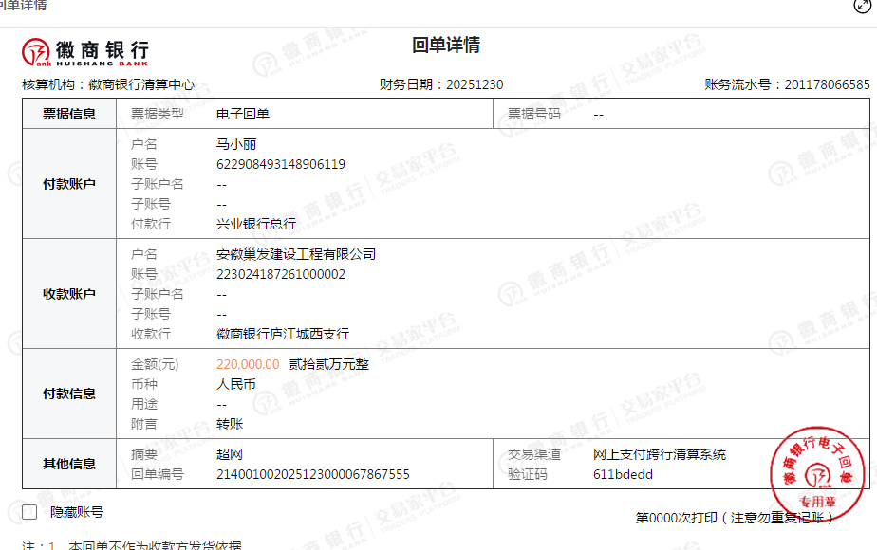
Task: Select the payer account number 622908493148906119
Action: point(281,164)
